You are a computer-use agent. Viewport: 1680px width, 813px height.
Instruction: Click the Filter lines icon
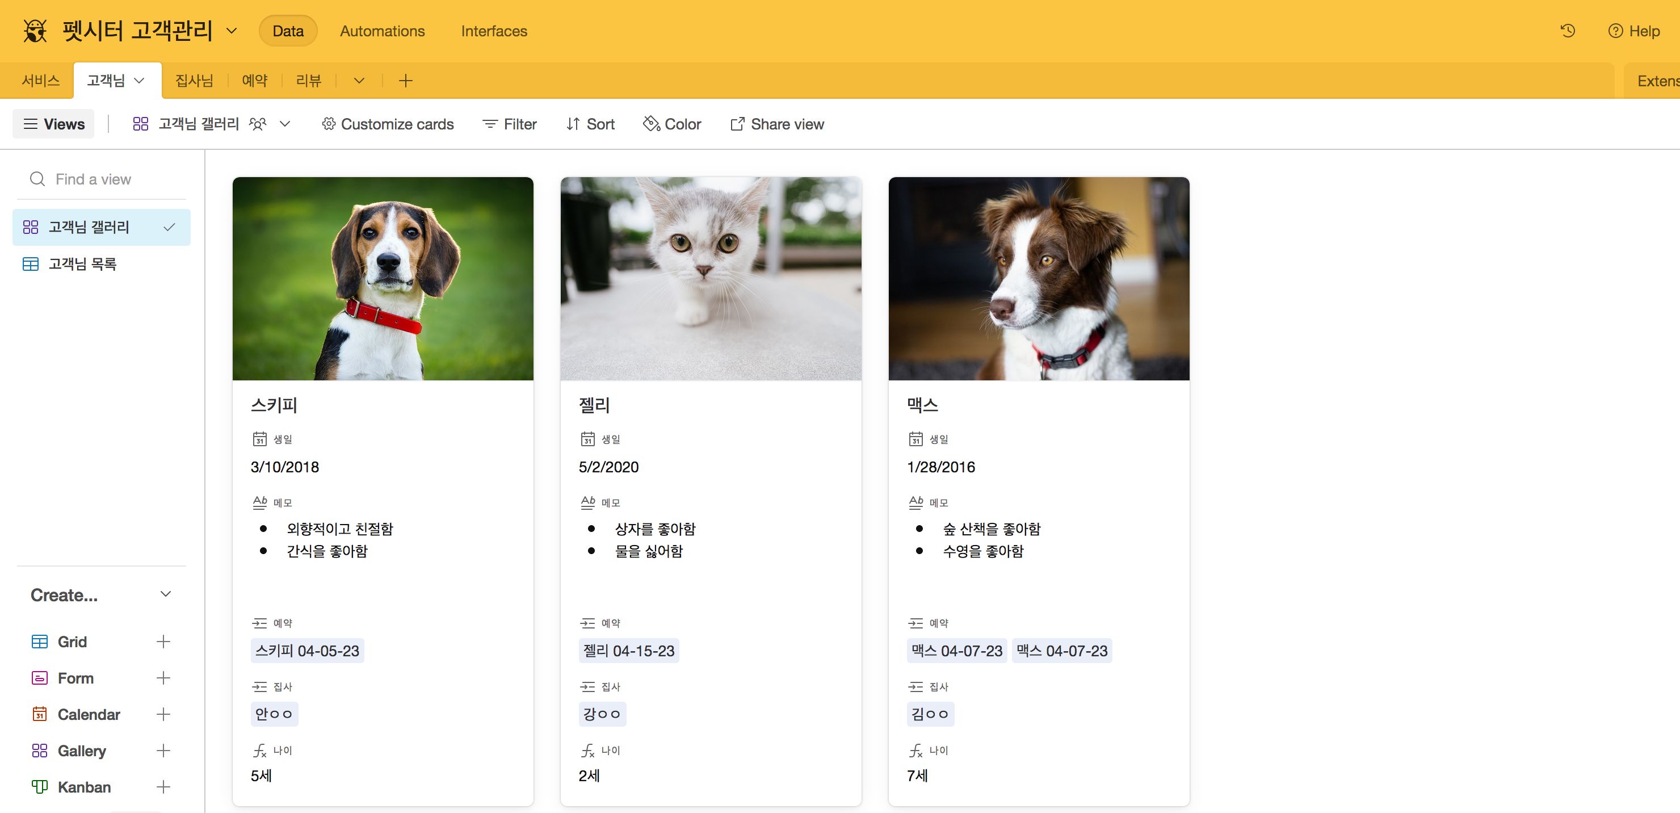490,124
